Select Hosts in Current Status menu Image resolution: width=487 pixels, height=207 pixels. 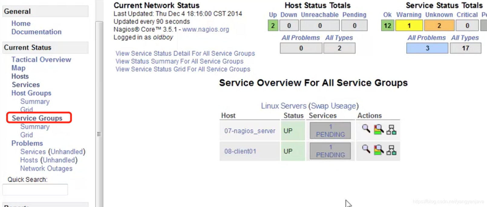coord(20,77)
